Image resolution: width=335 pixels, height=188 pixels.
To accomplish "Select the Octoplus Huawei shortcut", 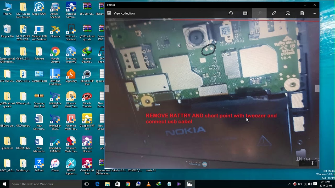I will click(x=87, y=144).
